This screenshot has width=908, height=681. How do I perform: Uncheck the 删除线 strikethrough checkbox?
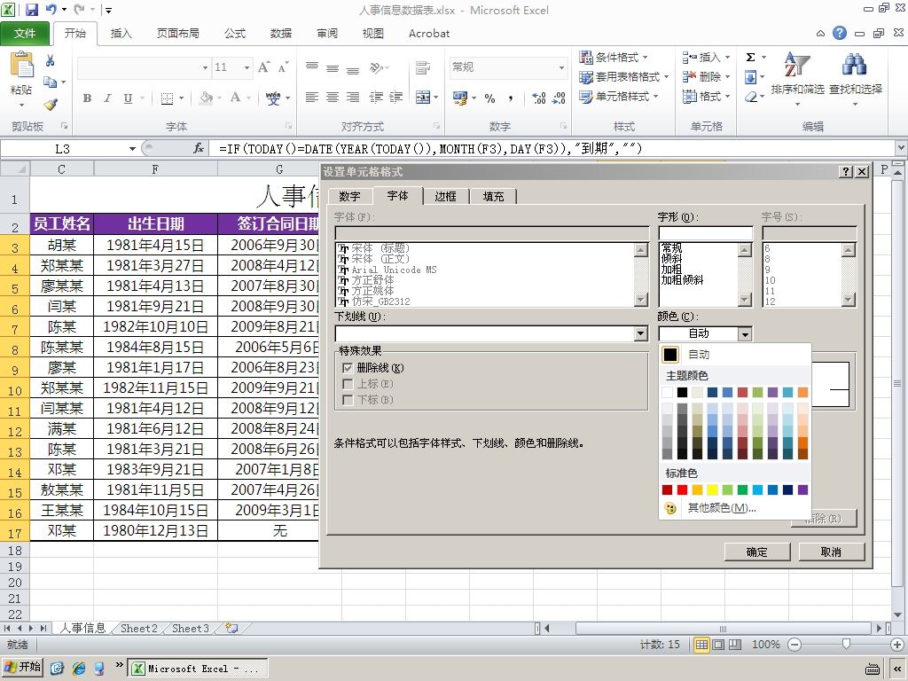[348, 368]
